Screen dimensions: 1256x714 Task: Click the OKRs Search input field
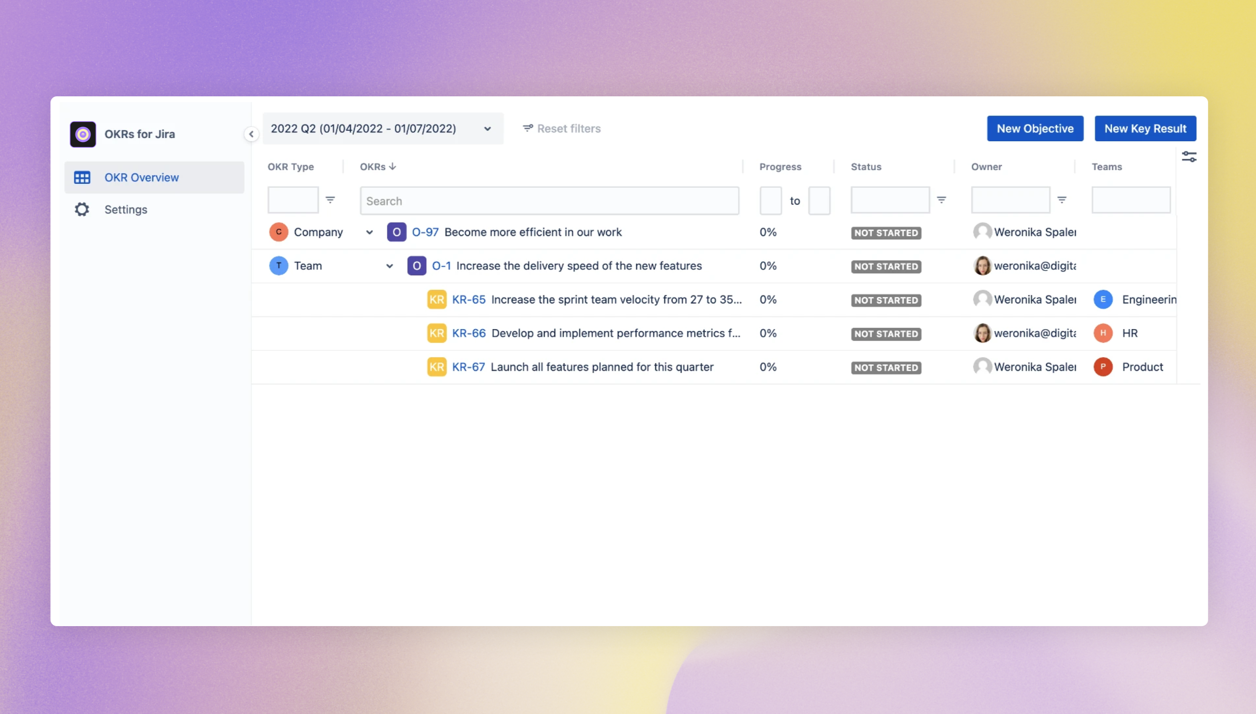[549, 201]
